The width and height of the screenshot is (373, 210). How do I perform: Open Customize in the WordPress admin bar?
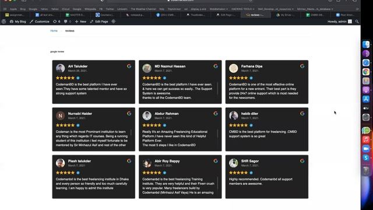[40, 22]
